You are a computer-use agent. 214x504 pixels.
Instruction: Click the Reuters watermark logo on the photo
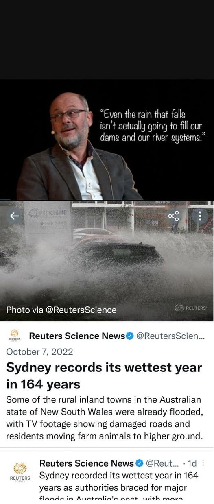(x=190, y=308)
